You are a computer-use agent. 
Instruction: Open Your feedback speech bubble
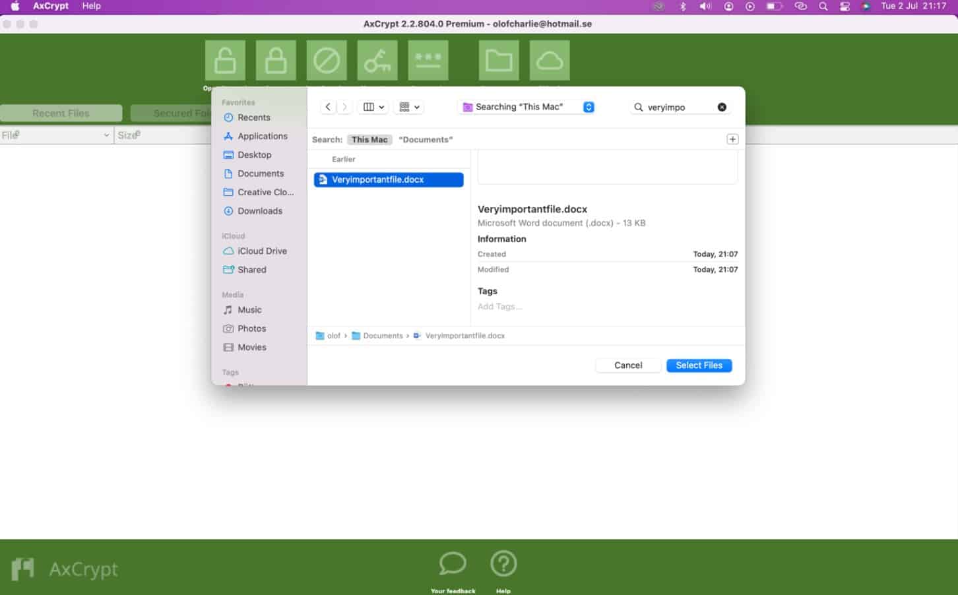pyautogui.click(x=453, y=564)
